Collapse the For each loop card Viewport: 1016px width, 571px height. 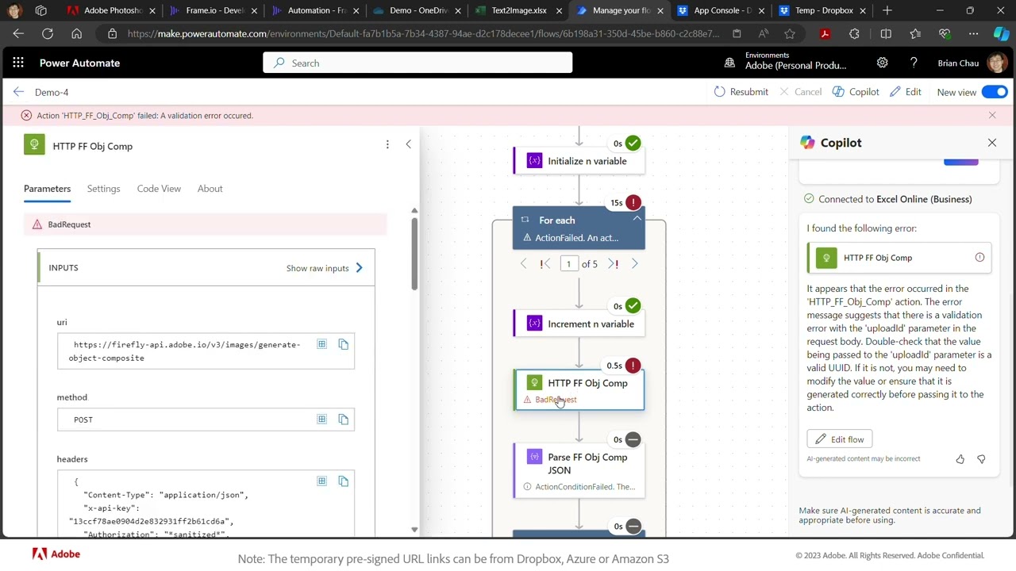637,220
